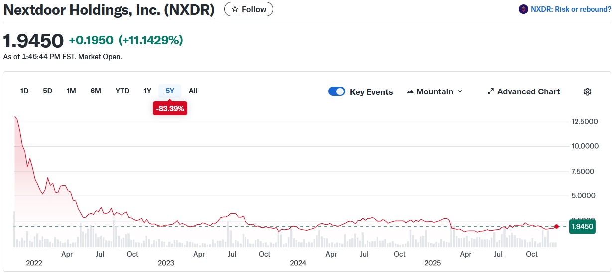Image resolution: width=612 pixels, height=273 pixels.
Task: Open the Mountain chart type dropdown
Action: (x=435, y=91)
